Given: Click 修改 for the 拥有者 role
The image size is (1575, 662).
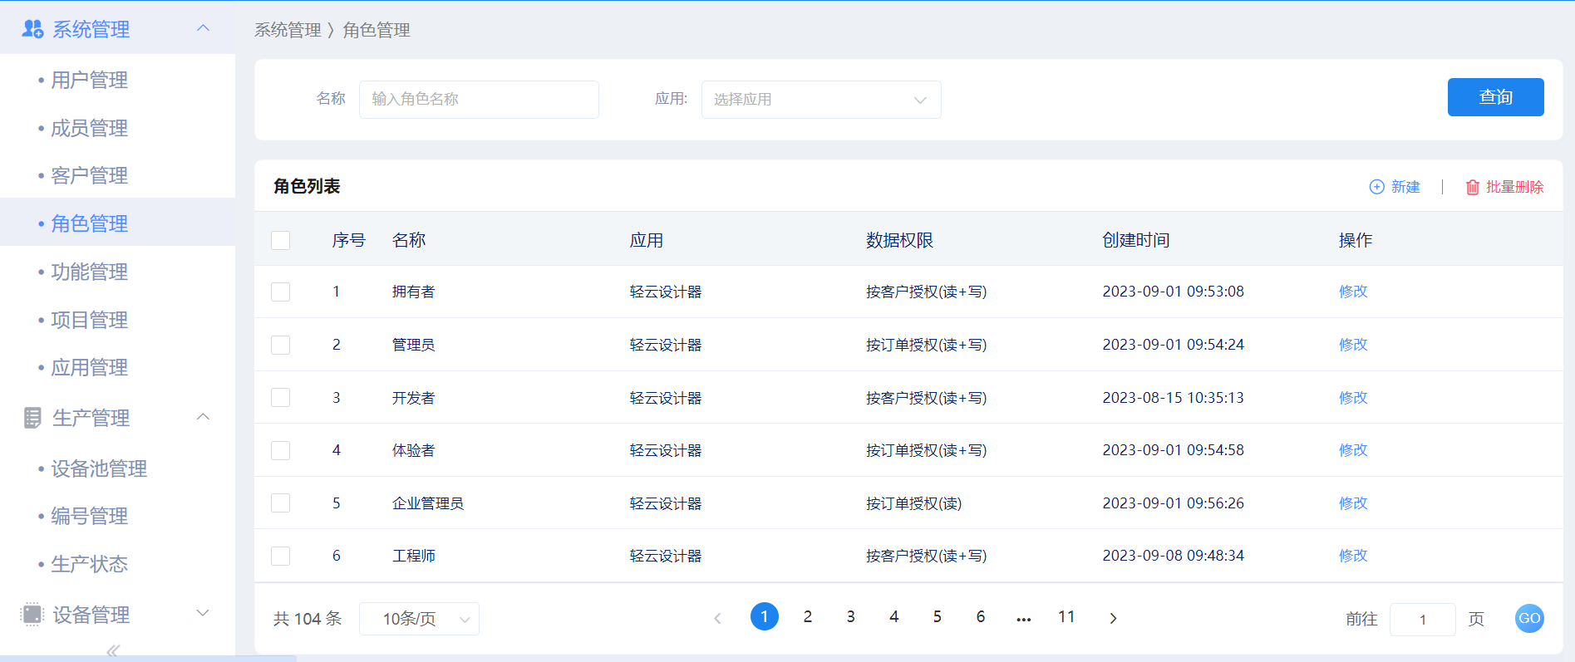Looking at the screenshot, I should (x=1353, y=292).
